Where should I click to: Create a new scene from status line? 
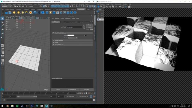[x=15, y=6]
